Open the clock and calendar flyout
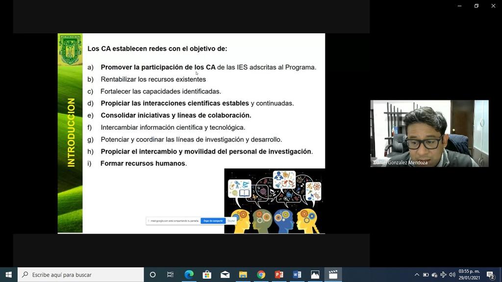Image resolution: width=502 pixels, height=282 pixels. click(469, 275)
